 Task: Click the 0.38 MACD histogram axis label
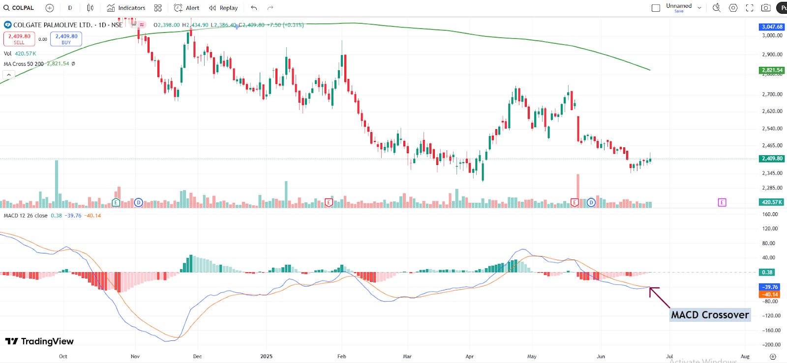[767, 272]
